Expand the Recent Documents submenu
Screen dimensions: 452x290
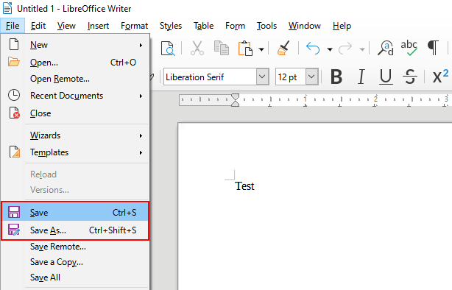[x=75, y=96]
